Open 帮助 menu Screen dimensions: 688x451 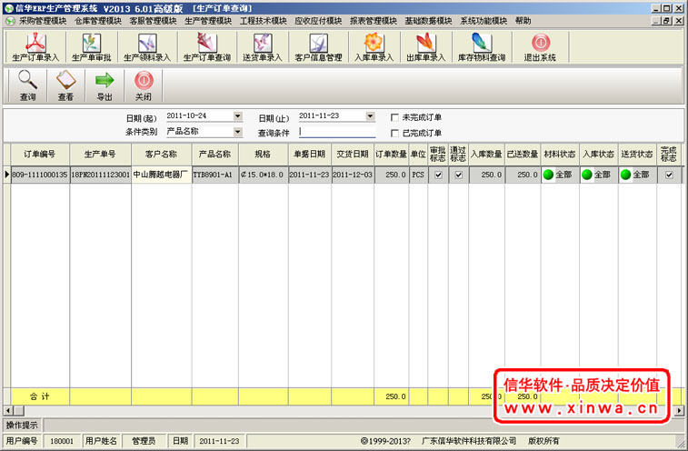523,21
